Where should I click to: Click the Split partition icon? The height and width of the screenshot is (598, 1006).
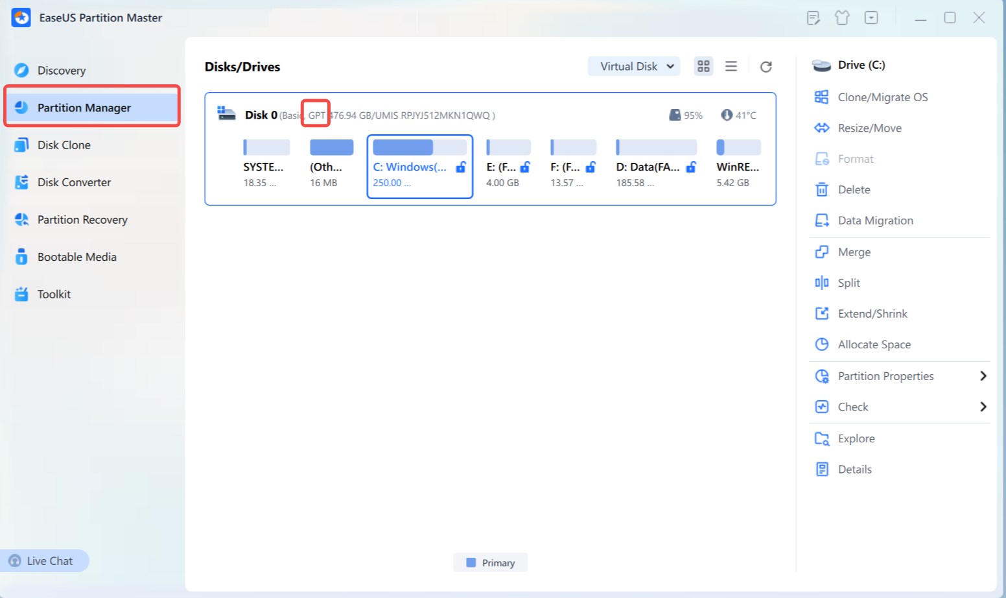[822, 282]
